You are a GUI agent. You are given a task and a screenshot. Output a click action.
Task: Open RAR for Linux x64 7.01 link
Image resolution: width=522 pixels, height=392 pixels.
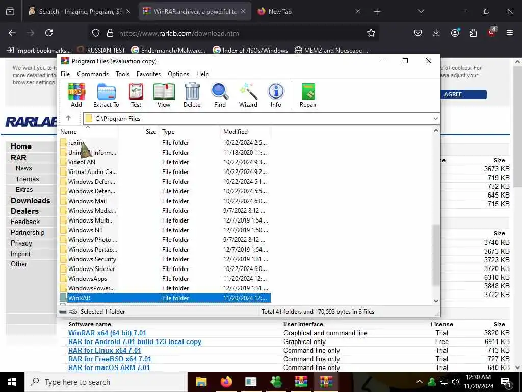click(105, 350)
